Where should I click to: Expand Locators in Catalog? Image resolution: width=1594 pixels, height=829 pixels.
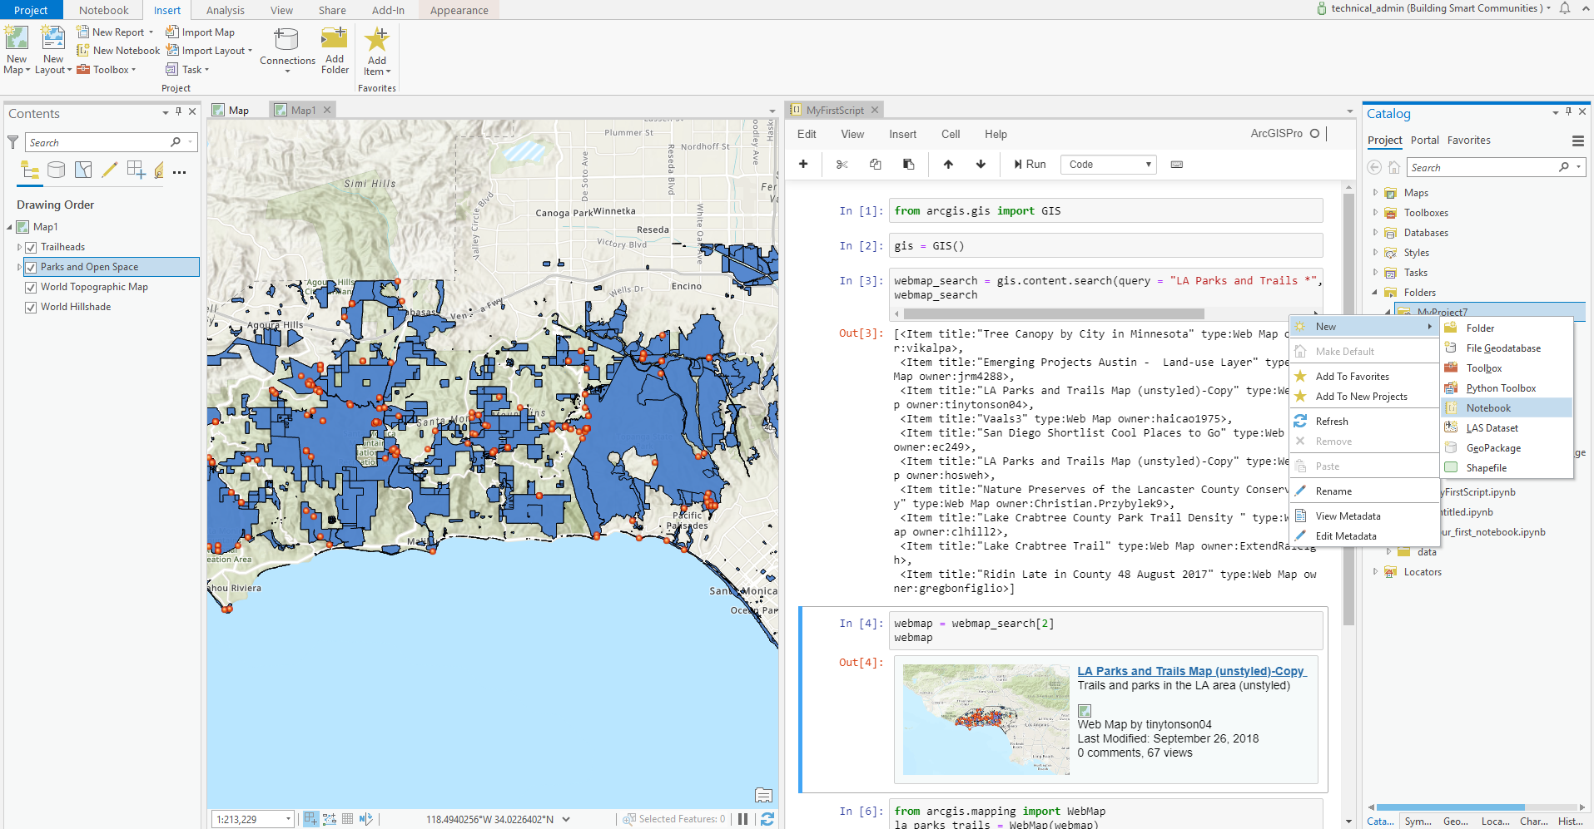click(1375, 571)
